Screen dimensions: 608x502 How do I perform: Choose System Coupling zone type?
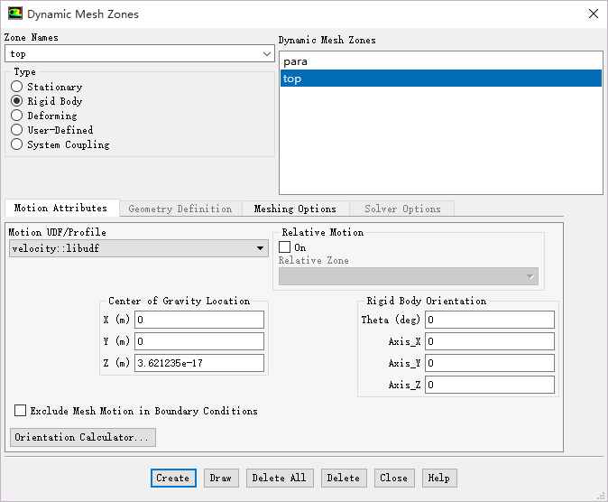(17, 144)
